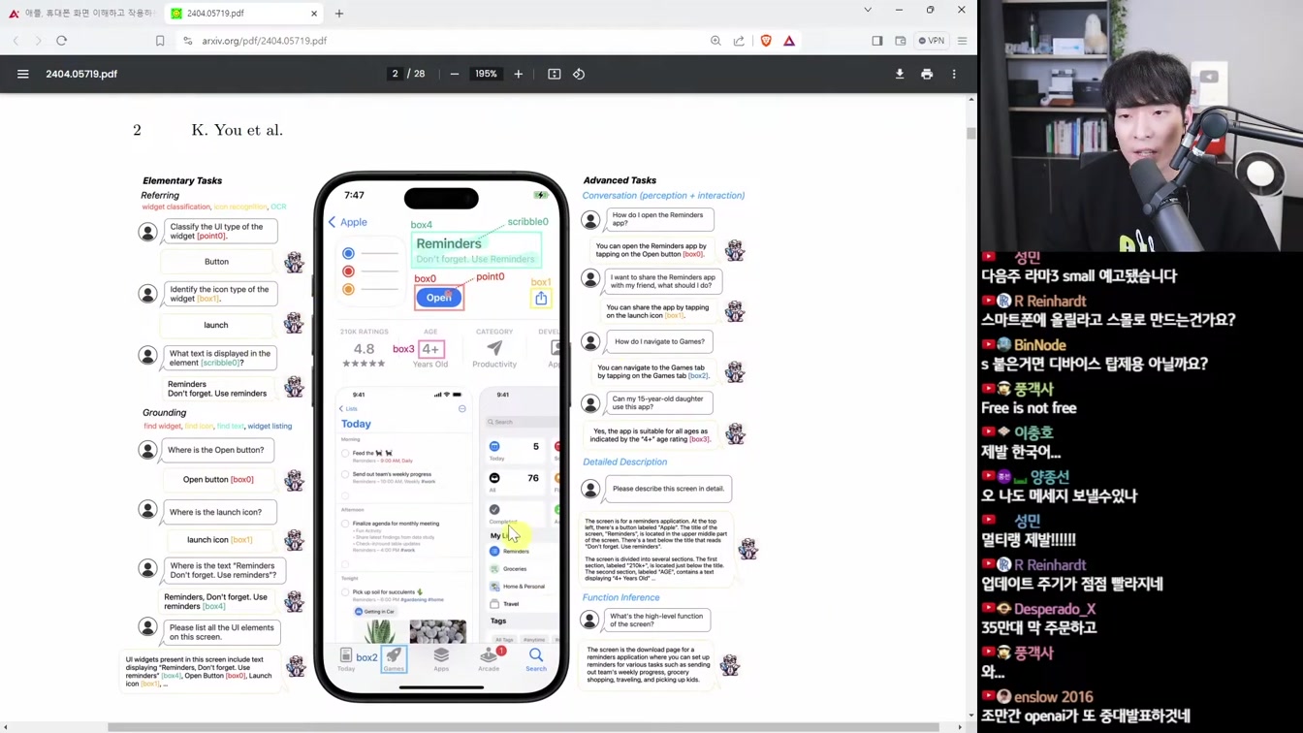Screen dimensions: 1303x733
Task: Click the 195% zoom level field
Action: pos(486,74)
